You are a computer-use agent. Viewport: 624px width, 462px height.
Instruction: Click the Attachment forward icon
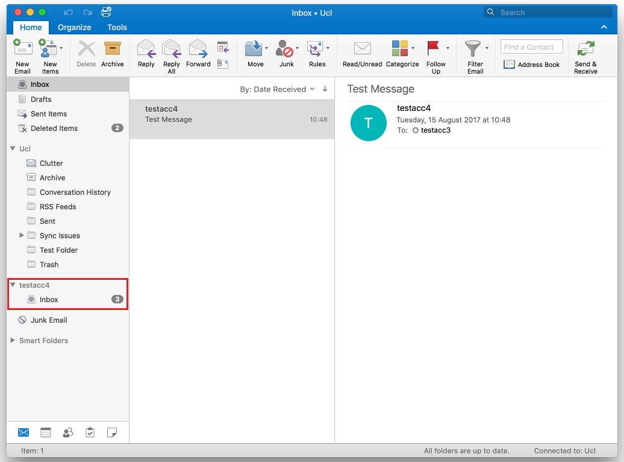click(223, 63)
